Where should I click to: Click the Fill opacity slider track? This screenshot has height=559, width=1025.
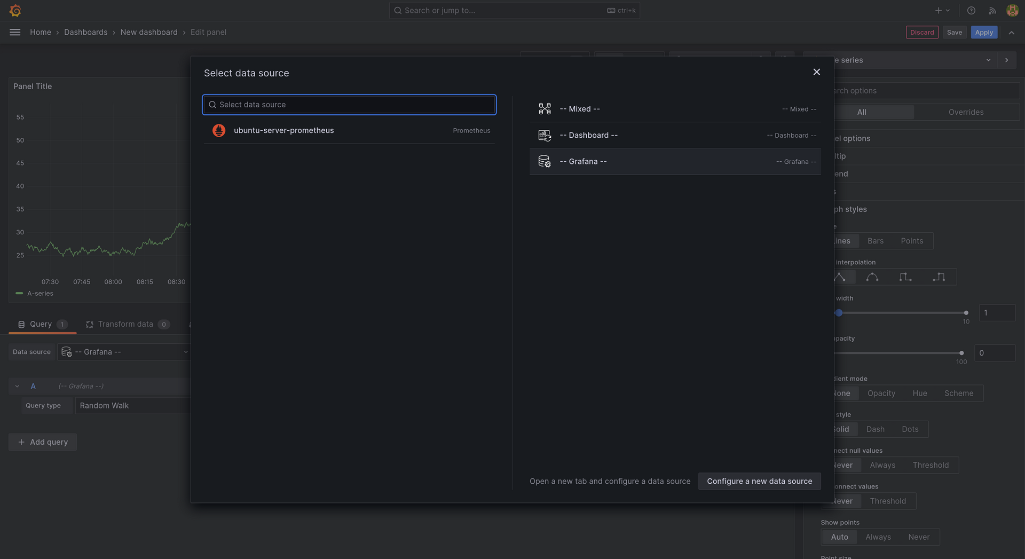pyautogui.click(x=897, y=353)
